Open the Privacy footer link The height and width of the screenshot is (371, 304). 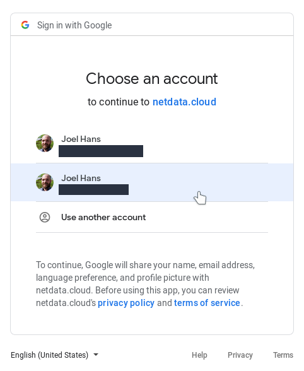click(x=240, y=355)
